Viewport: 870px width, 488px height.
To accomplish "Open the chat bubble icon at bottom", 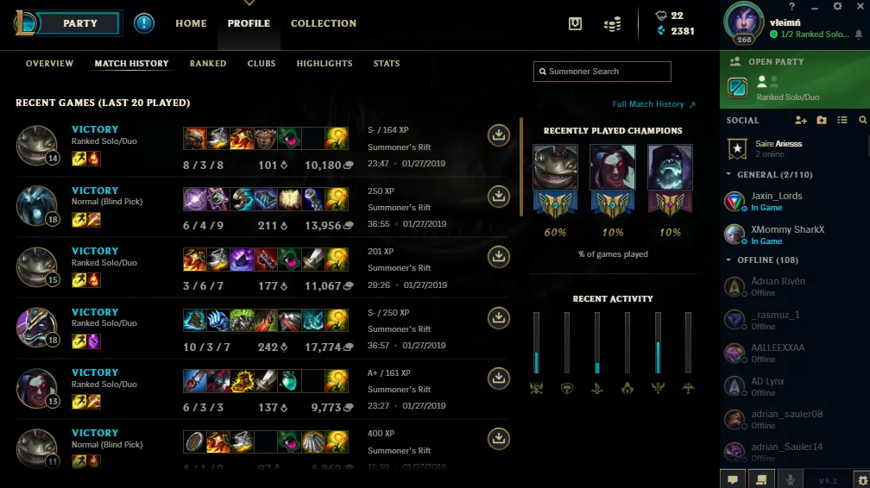I will pyautogui.click(x=733, y=479).
